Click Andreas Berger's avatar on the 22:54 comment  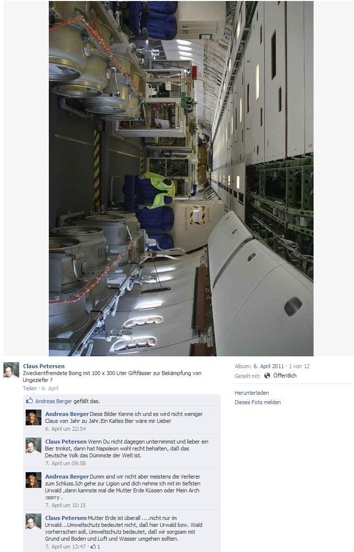(34, 417)
